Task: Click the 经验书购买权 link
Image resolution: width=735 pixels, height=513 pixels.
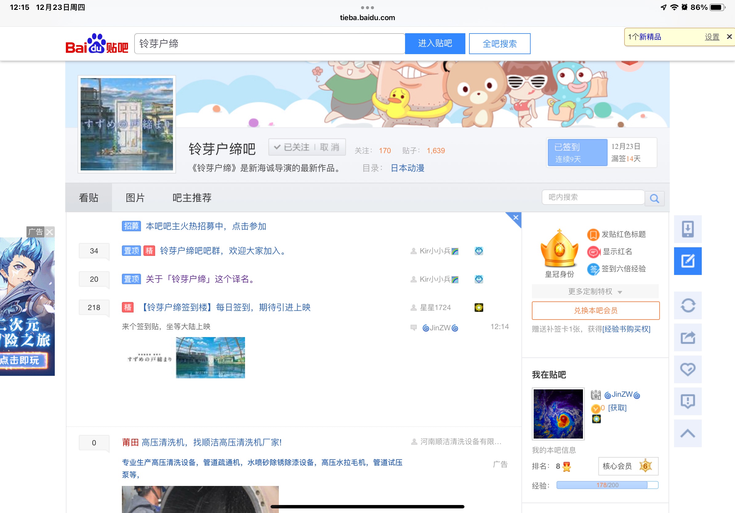Action: 626,329
